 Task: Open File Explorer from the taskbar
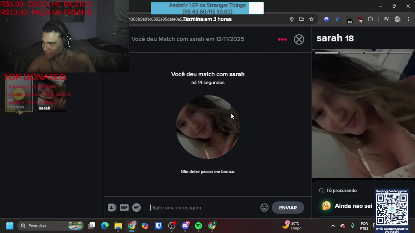[118, 226]
